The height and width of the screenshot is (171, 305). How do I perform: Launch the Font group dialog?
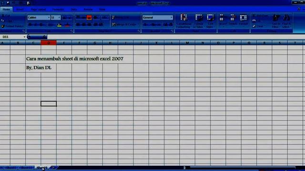point(71,31)
